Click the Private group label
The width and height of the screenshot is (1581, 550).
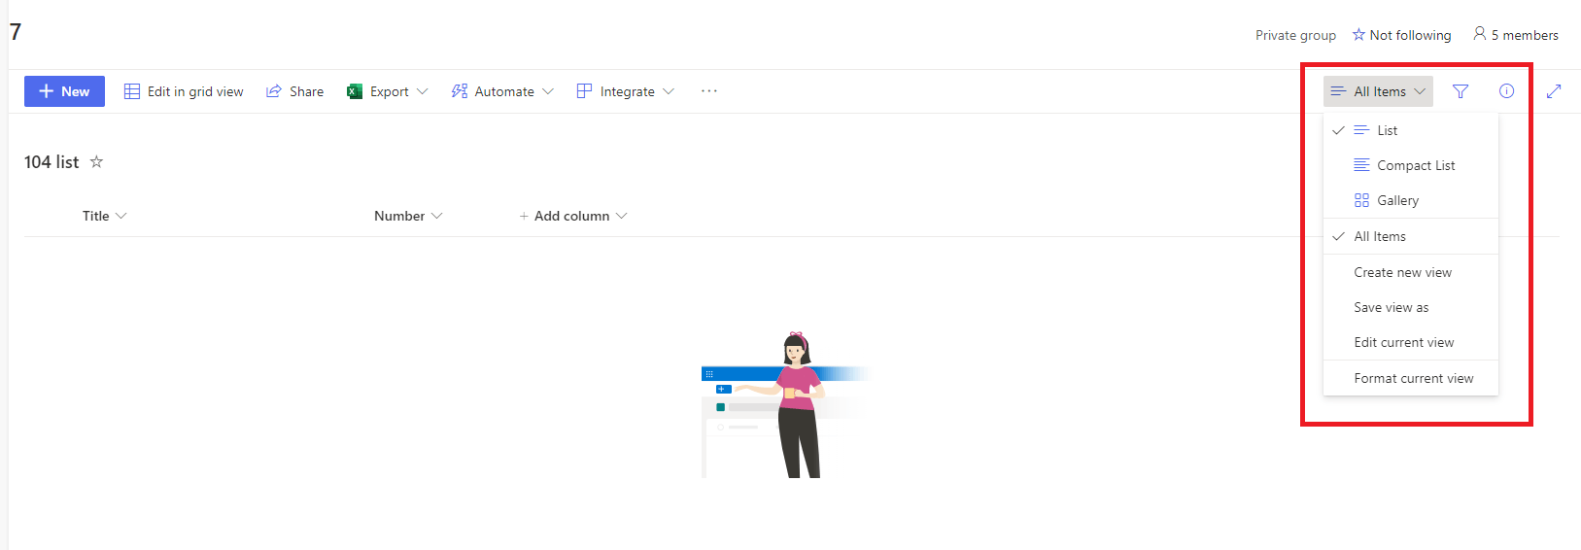pyautogui.click(x=1295, y=35)
